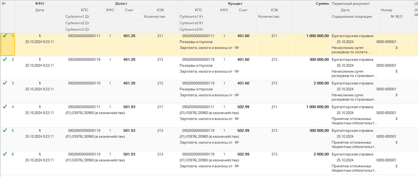This screenshot has width=418, height=177.
Task: Click Бухгалтерская справка in row 4
Action: pos(352,107)
